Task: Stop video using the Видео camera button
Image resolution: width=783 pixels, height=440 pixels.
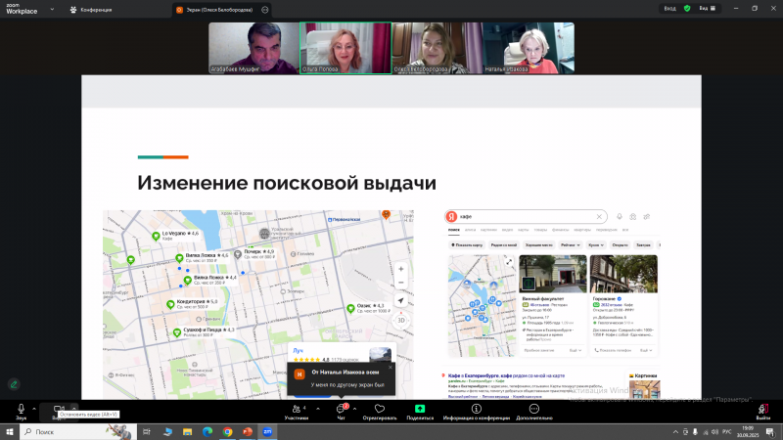Action: click(59, 410)
